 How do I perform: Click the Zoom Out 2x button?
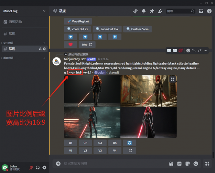[x=77, y=29]
